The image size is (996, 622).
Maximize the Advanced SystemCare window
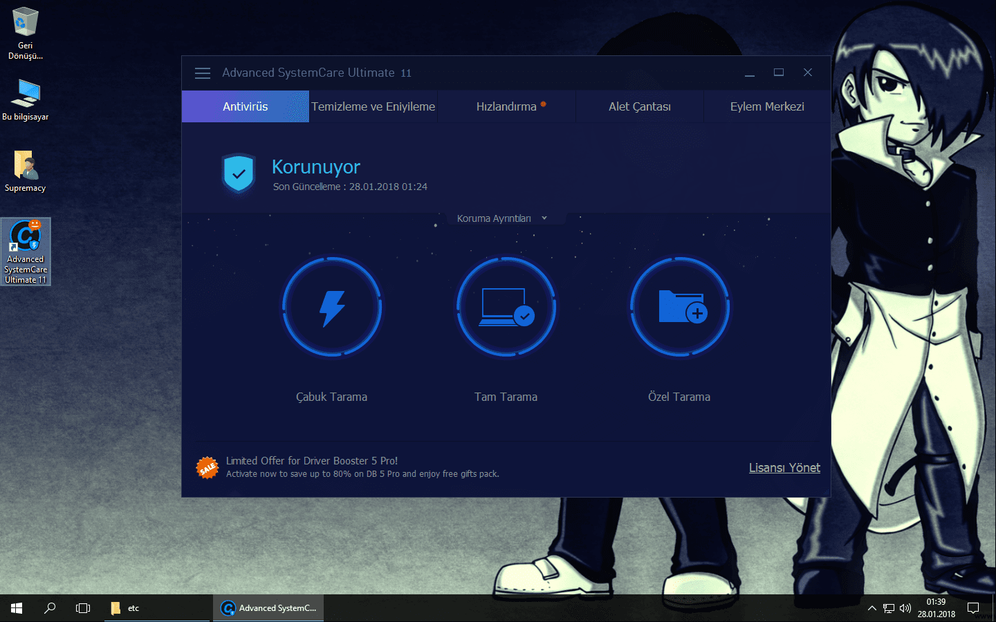tap(779, 73)
